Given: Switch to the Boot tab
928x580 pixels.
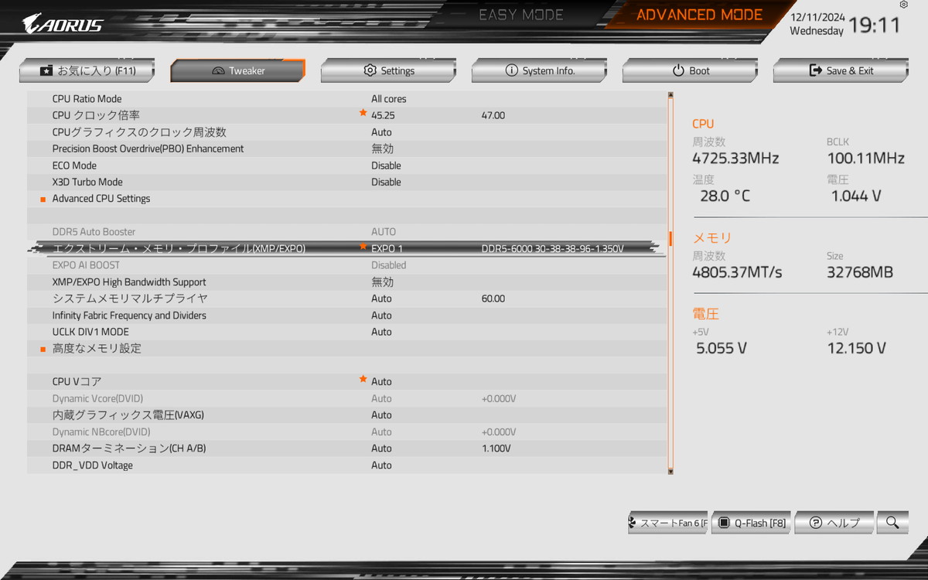Looking at the screenshot, I should click(x=690, y=70).
